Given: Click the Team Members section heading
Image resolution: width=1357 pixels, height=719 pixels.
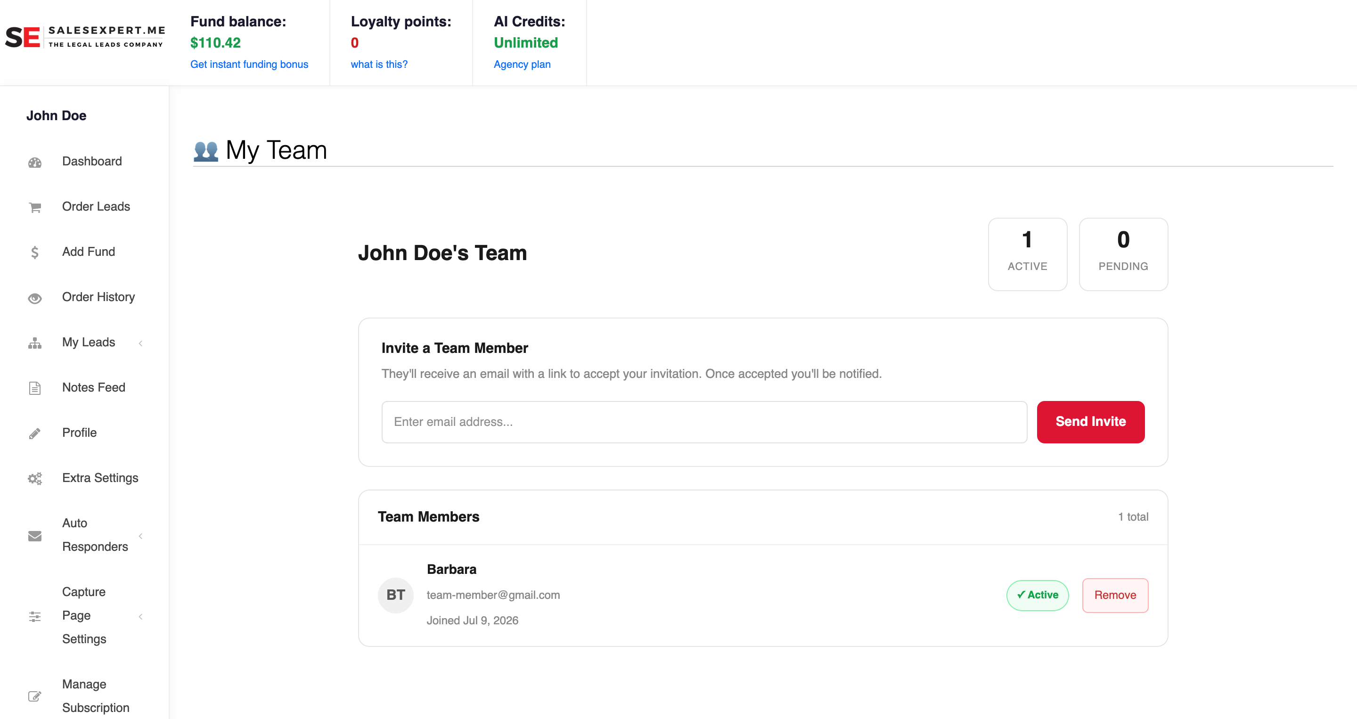Looking at the screenshot, I should pos(428,517).
